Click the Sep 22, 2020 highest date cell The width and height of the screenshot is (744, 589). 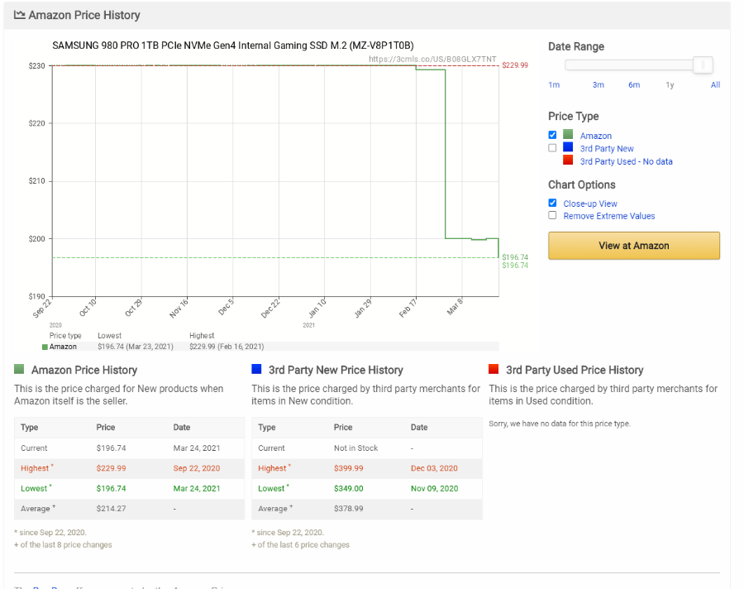click(x=197, y=468)
